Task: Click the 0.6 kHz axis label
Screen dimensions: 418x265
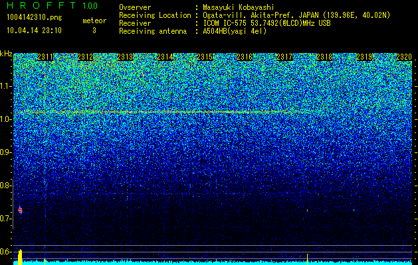Action: pyautogui.click(x=5, y=252)
